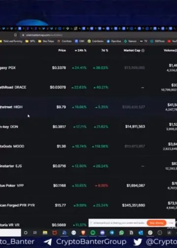The height and width of the screenshot is (248, 177).
Task: Click the Market Cap info icon
Action: pyautogui.click(x=143, y=51)
